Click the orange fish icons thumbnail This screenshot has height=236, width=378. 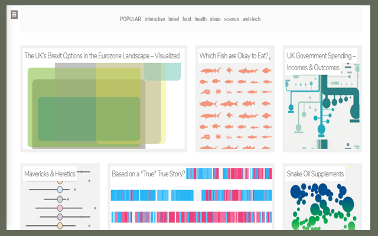point(234,106)
